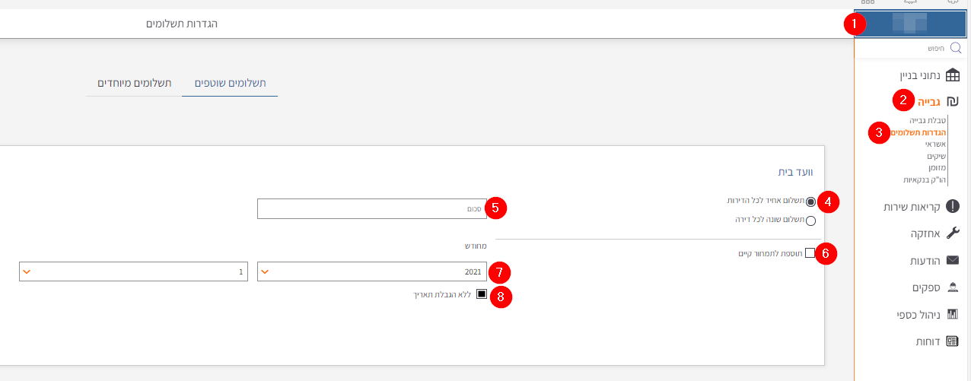The image size is (971, 381).
Task: Open messages via the envelope icon
Action: [952, 260]
